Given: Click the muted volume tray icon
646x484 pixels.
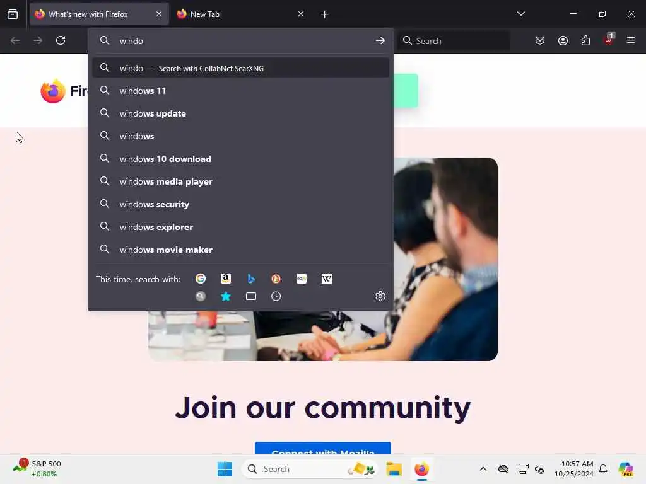Looking at the screenshot, I should [x=539, y=469].
